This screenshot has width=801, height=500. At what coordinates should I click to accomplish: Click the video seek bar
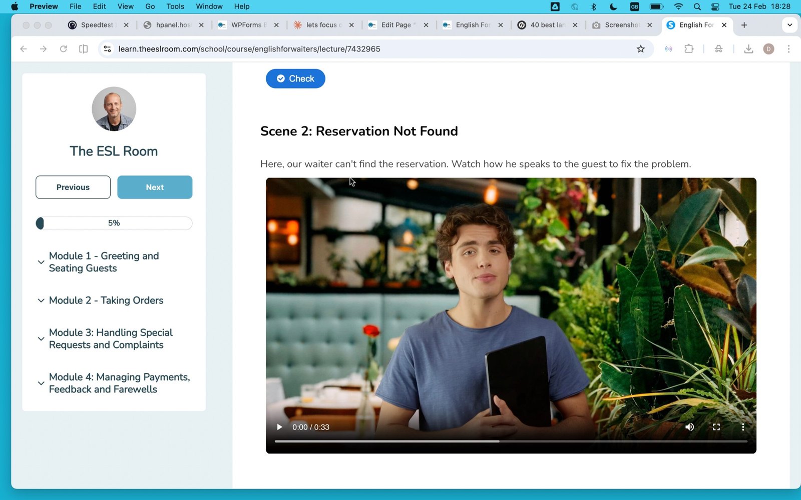(x=511, y=441)
